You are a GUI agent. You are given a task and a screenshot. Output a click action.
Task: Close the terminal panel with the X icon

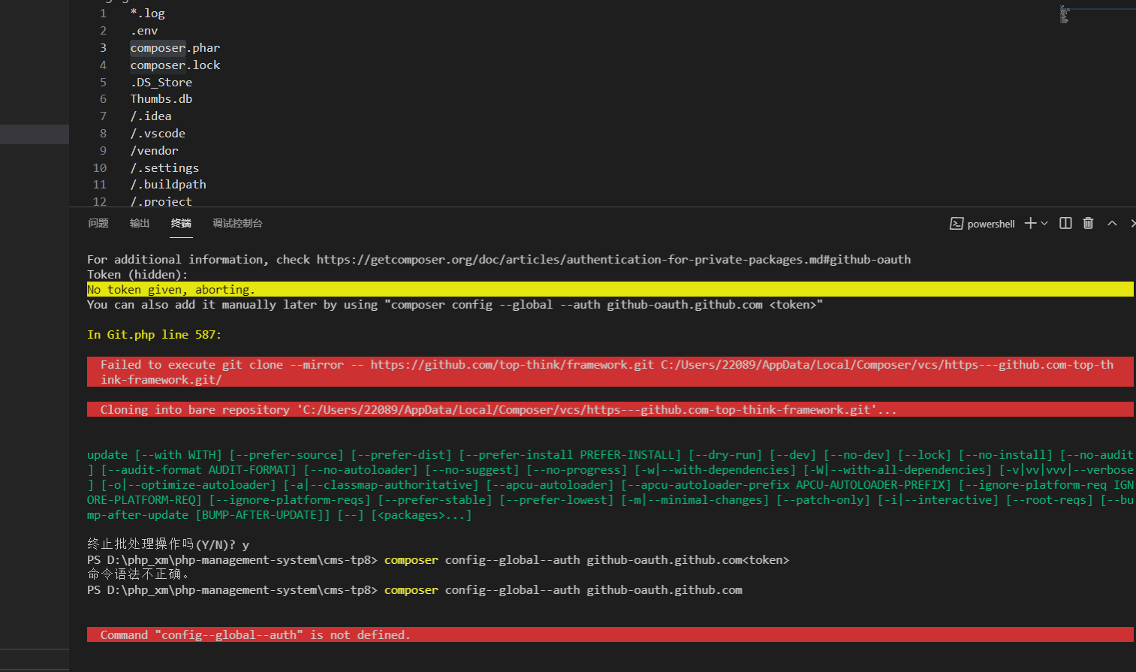click(x=1132, y=223)
